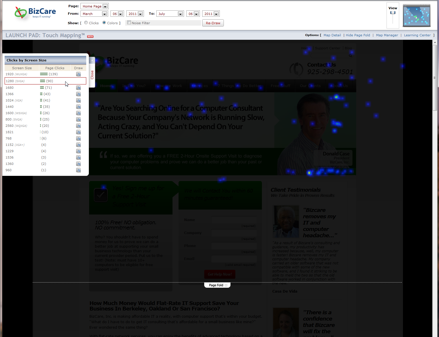Draw map for 1821 screen size
Screen dimensions: 439x337
(78, 132)
